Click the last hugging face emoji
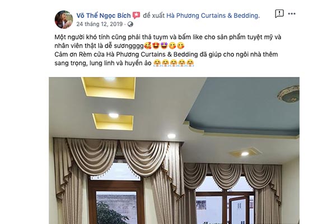 coord(190,63)
